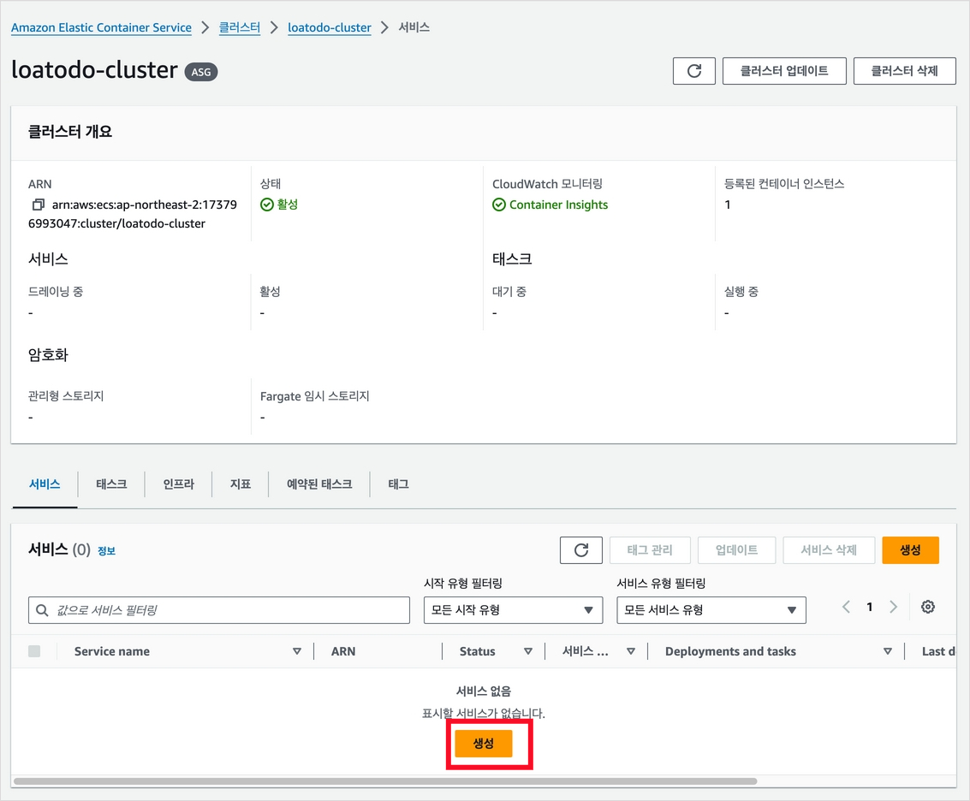This screenshot has height=801, width=970.
Task: Switch to the 태그 tab
Action: coord(398,484)
